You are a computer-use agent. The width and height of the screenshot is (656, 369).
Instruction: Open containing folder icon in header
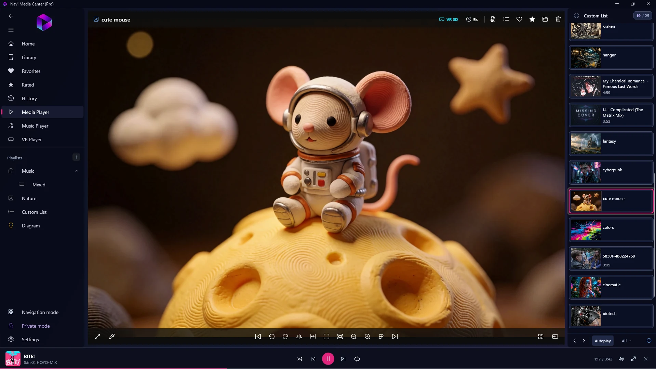point(545,19)
